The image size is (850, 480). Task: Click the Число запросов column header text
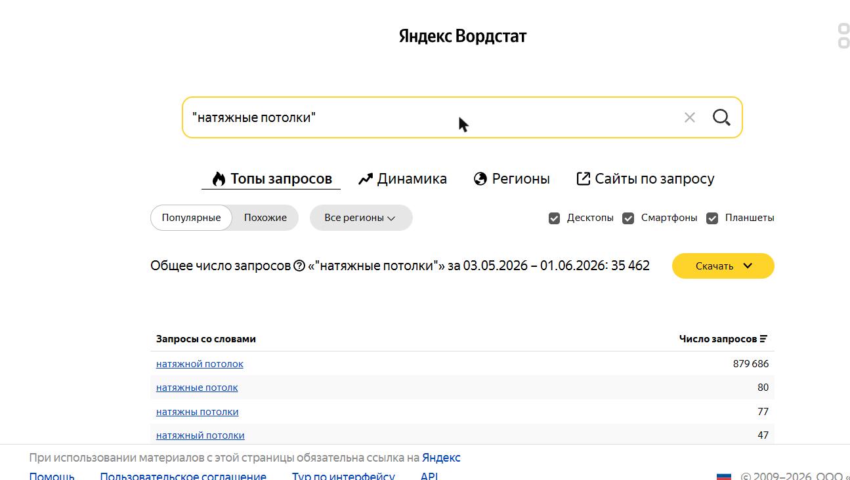tap(718, 339)
